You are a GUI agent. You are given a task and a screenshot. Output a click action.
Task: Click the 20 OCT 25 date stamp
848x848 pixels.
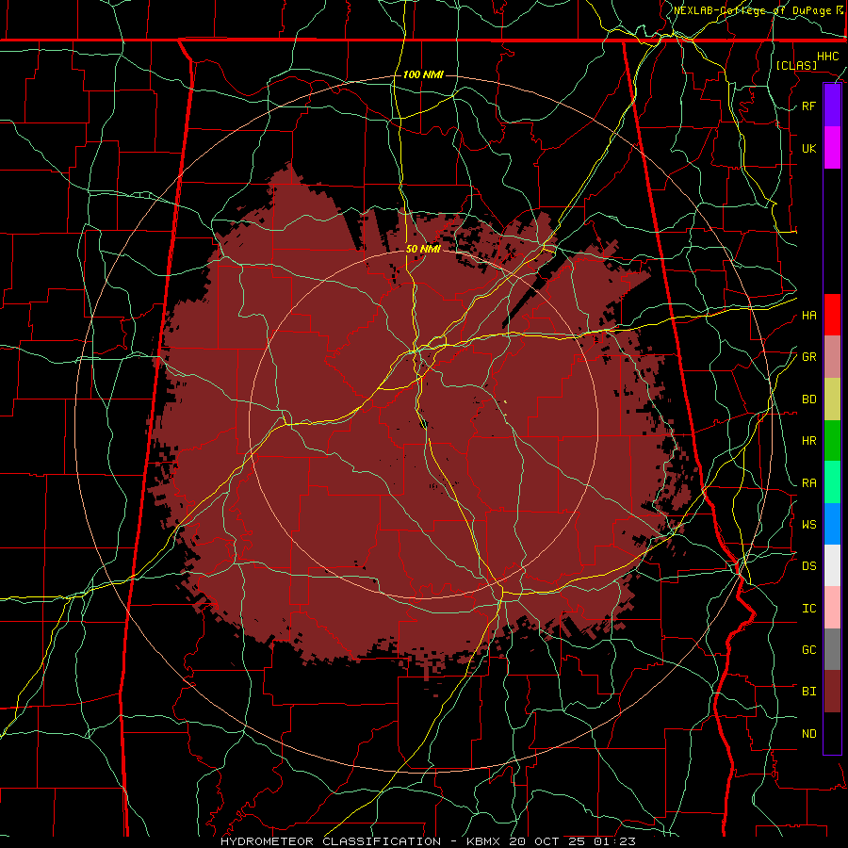(x=546, y=841)
